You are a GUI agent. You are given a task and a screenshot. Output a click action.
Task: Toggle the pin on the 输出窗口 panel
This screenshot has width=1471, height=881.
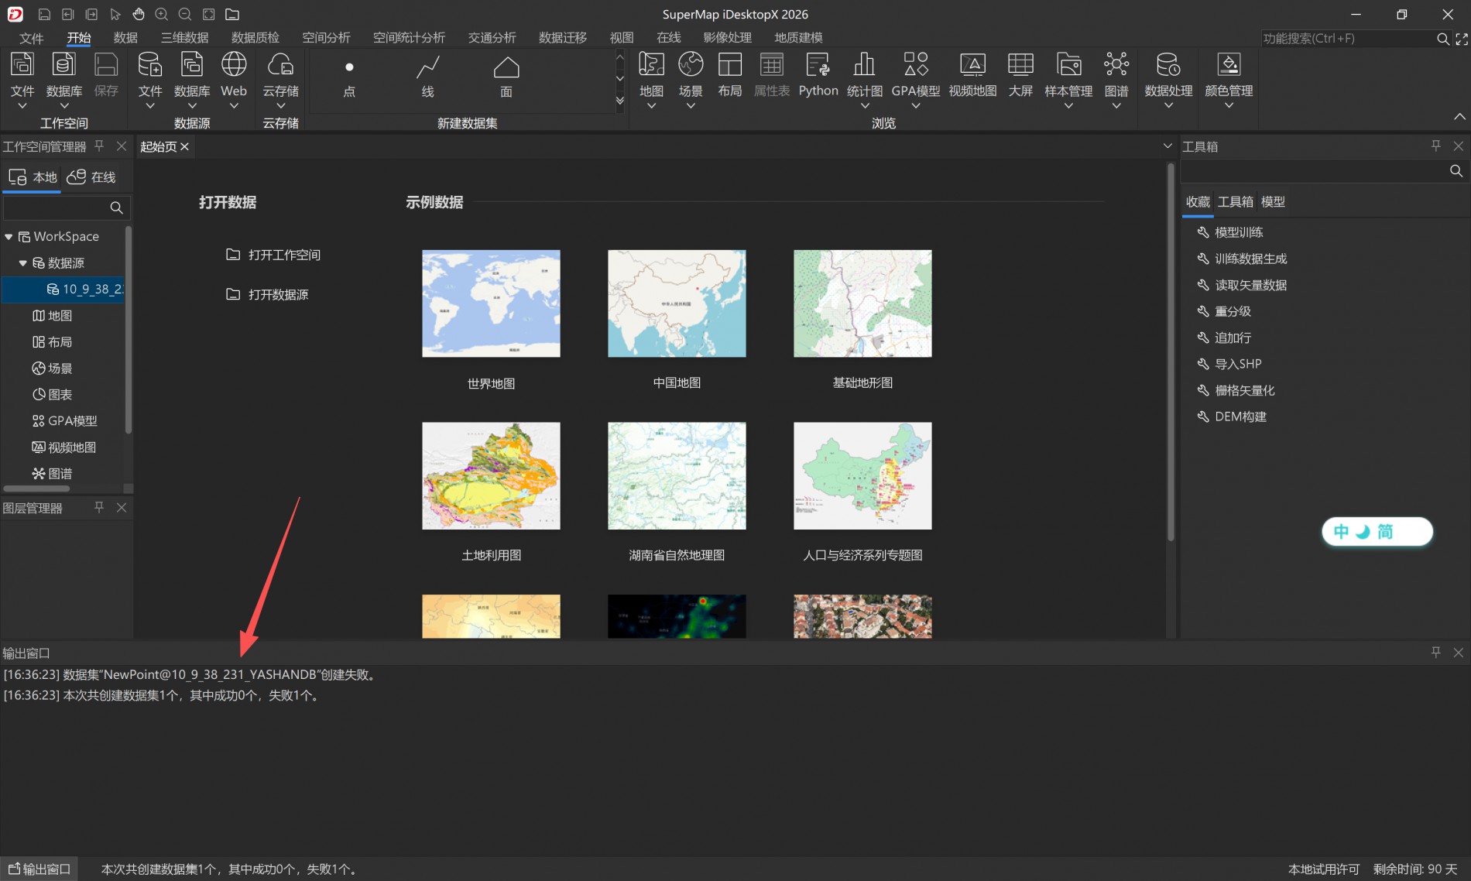tap(1436, 653)
